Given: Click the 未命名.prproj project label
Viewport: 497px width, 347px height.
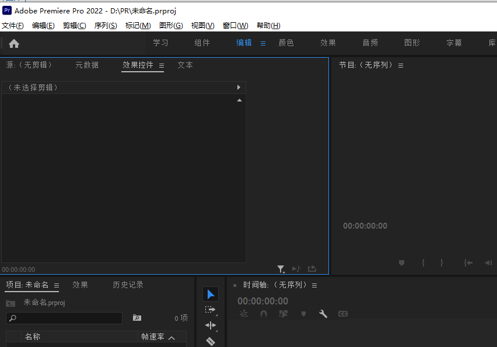Looking at the screenshot, I should pyautogui.click(x=44, y=303).
